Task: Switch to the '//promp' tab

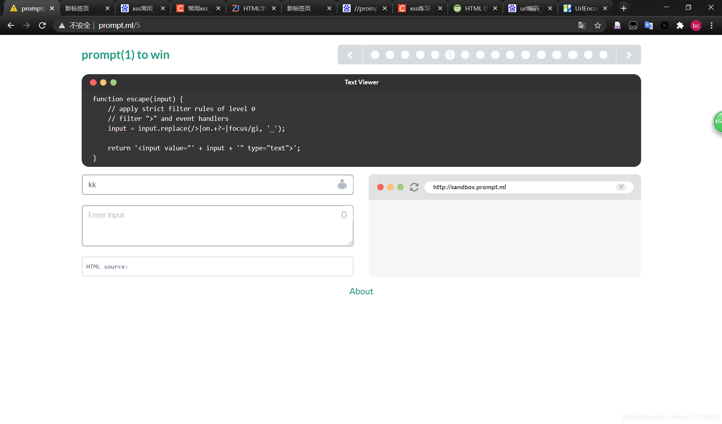Action: (x=364, y=8)
